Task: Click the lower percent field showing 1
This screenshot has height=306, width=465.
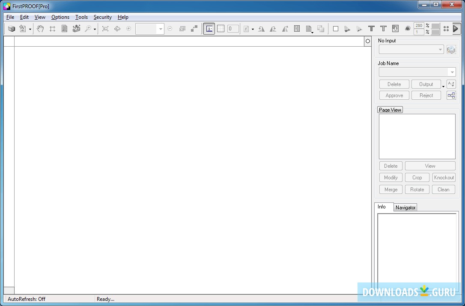Action: point(419,32)
